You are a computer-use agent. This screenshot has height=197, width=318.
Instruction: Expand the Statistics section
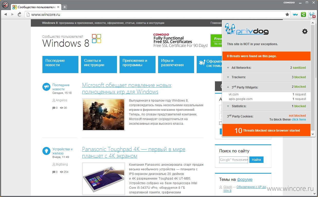(x=228, y=106)
